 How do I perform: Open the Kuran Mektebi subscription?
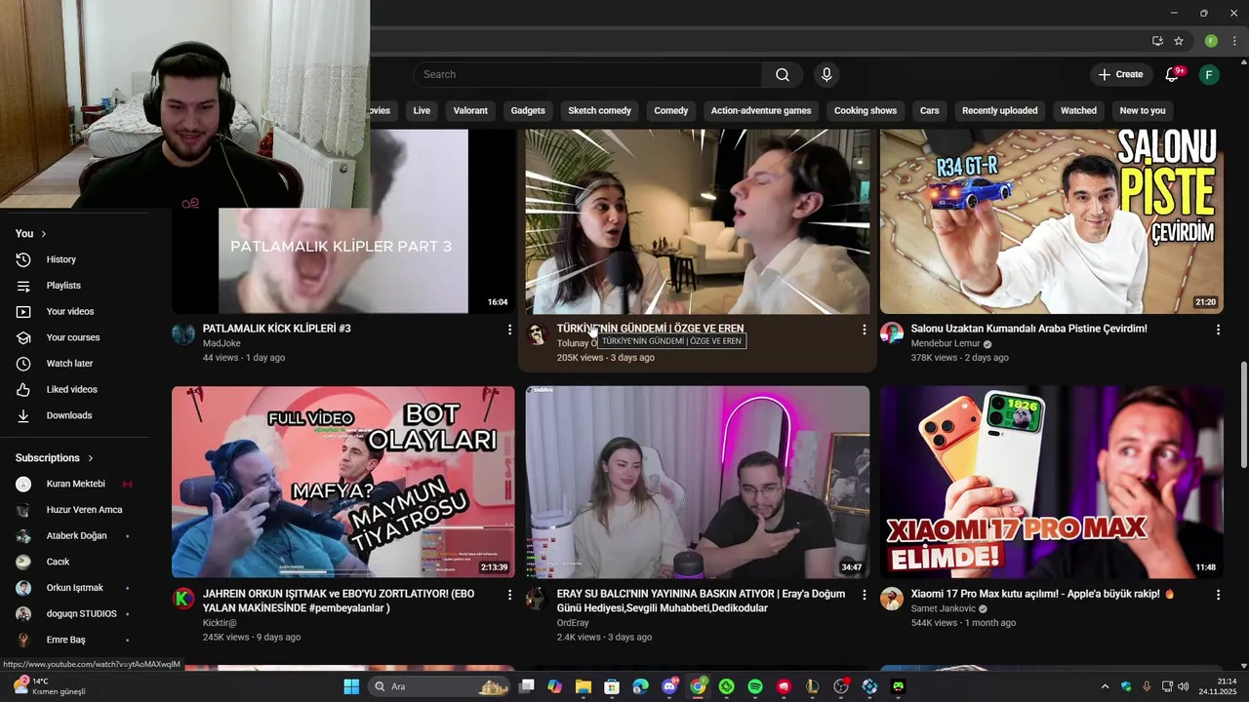tap(74, 485)
